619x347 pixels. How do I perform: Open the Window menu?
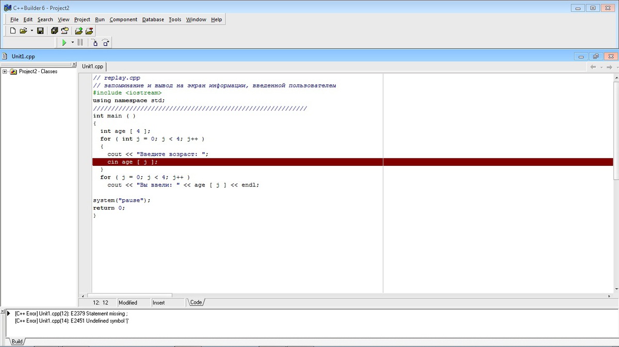pos(196,20)
